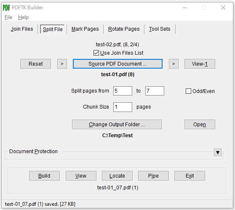Image resolution: width=235 pixels, height=210 pixels.
Task: Click Change Output Folder button
Action: pyautogui.click(x=117, y=124)
